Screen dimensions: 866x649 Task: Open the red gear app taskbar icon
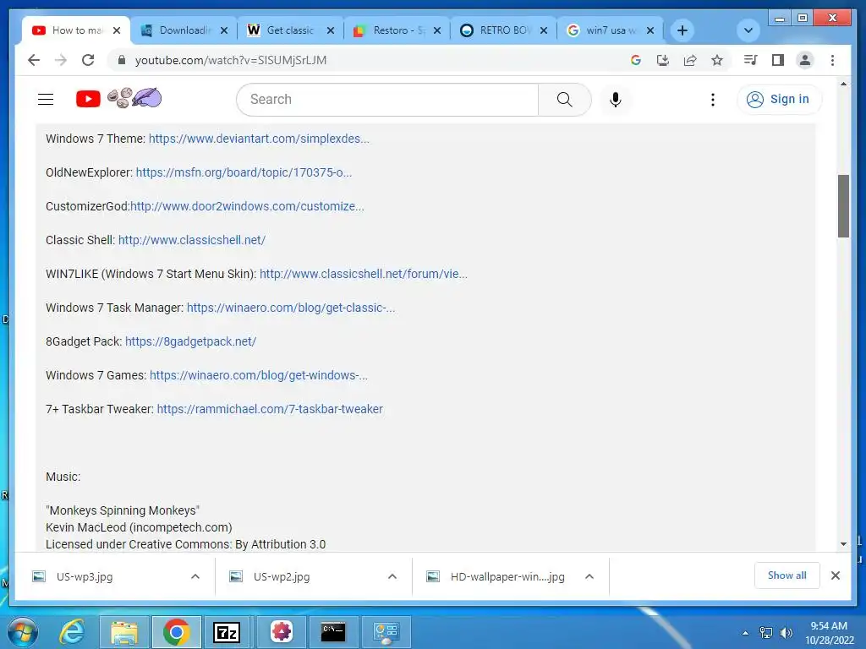282,632
